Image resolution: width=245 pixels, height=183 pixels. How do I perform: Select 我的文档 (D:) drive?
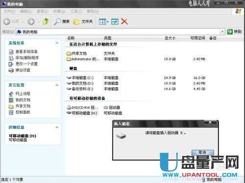tap(80, 83)
